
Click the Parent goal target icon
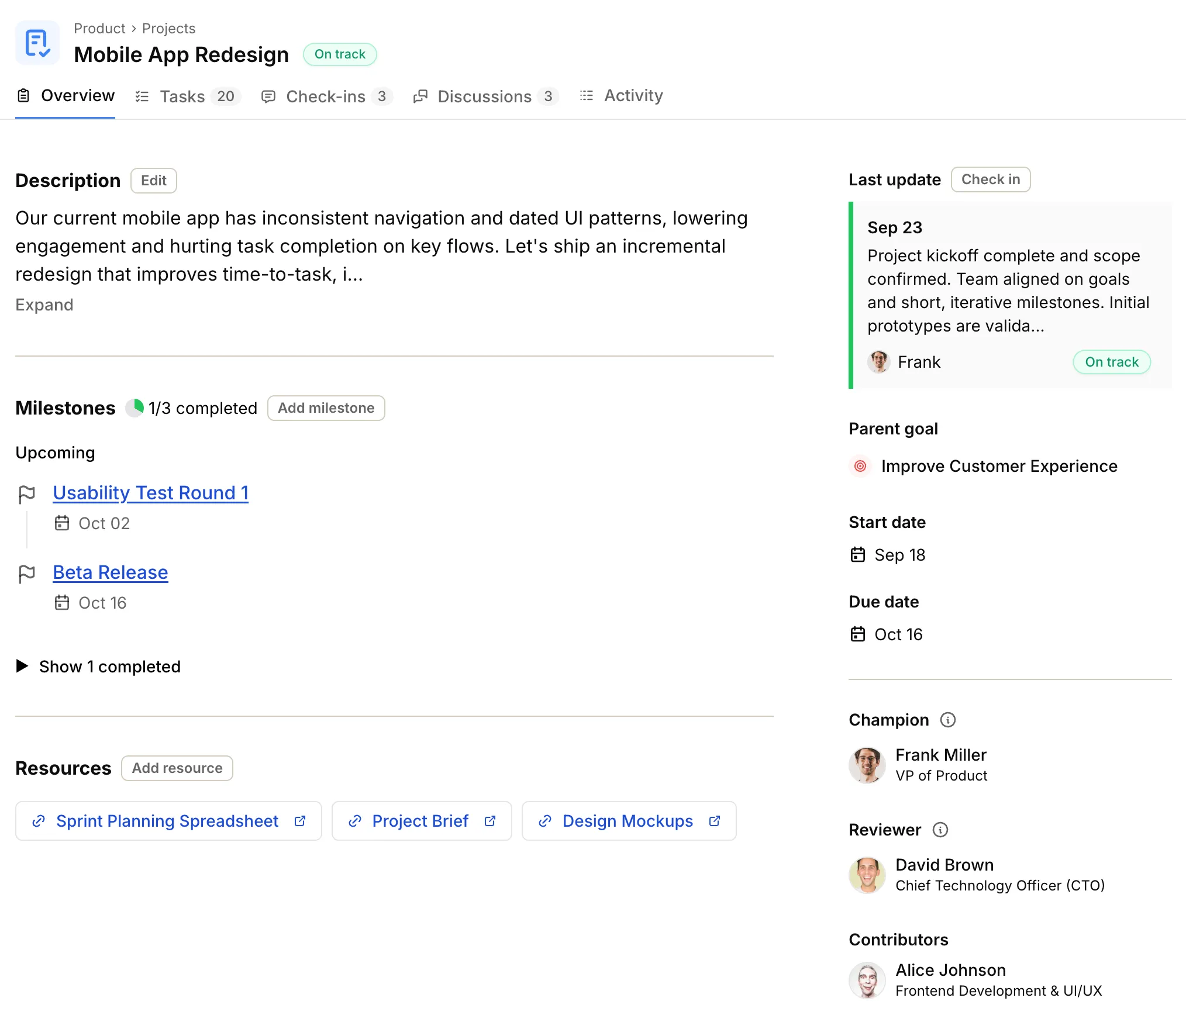860,466
